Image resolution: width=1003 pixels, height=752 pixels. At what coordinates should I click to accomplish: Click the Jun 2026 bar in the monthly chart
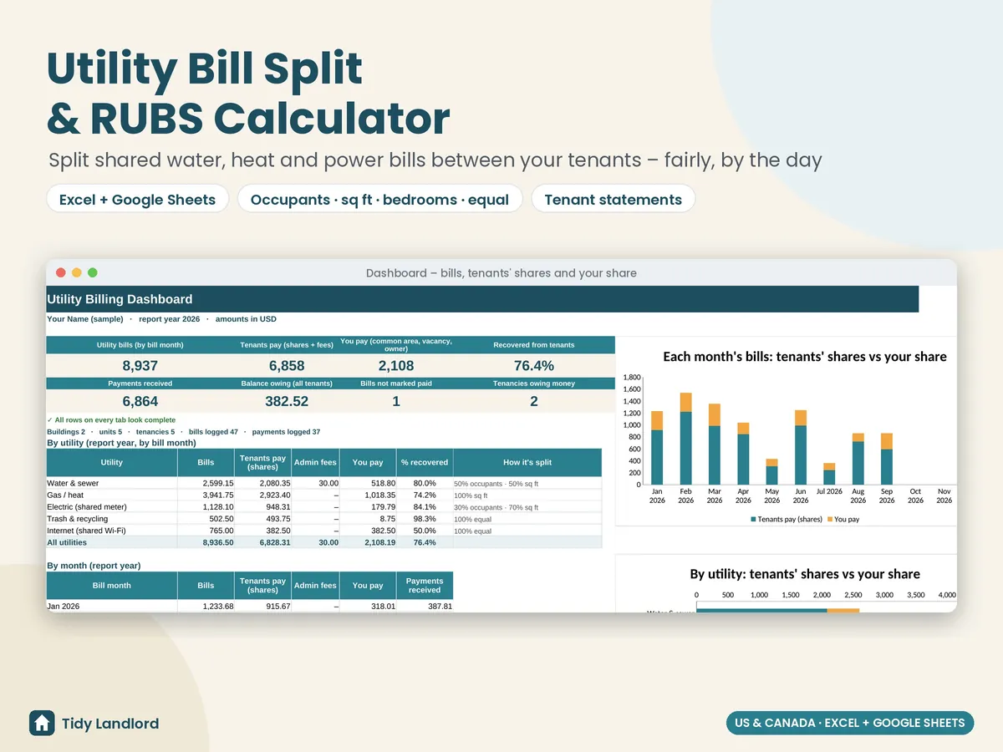coord(801,447)
